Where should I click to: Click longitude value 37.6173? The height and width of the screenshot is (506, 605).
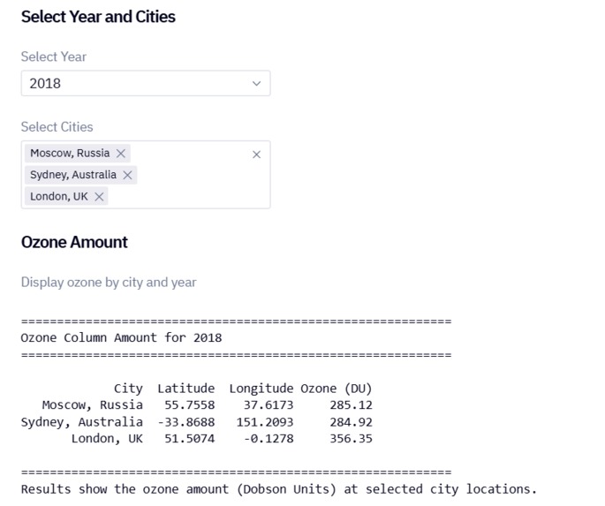pos(268,405)
